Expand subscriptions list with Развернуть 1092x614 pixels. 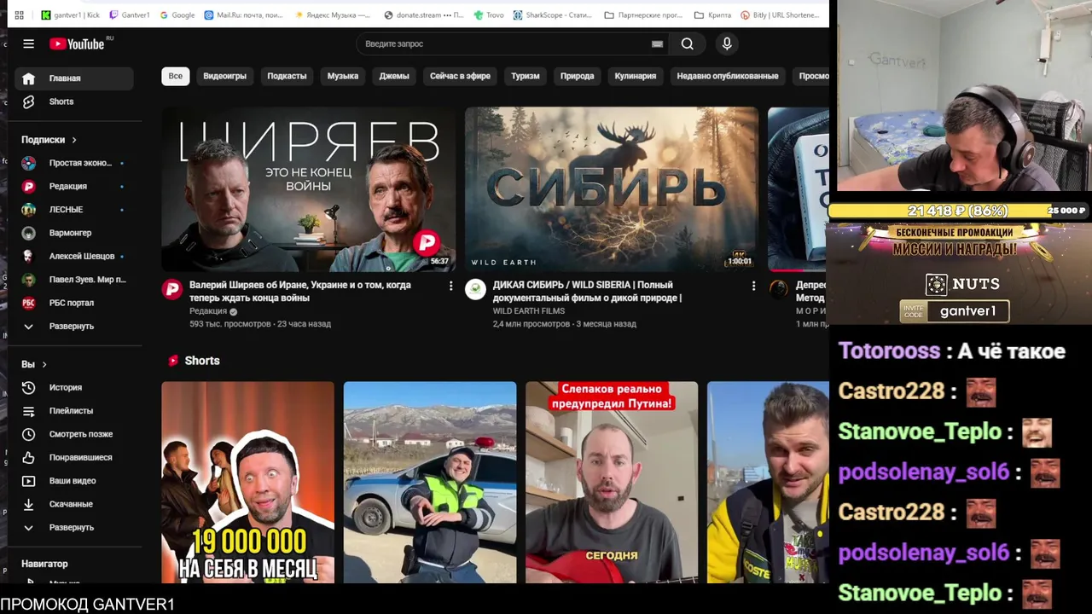click(74, 326)
